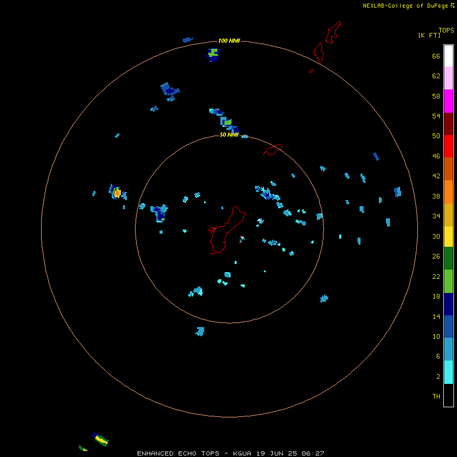457x457 pixels.
Task: Click the cyan 2 legend swatch
Action: (448, 372)
